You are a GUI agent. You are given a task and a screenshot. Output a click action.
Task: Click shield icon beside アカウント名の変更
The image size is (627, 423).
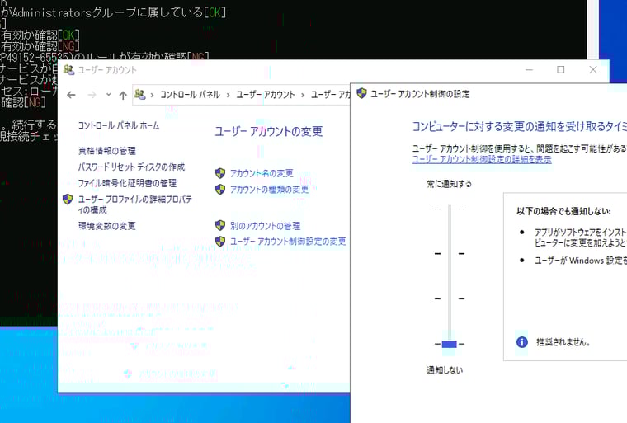point(220,173)
